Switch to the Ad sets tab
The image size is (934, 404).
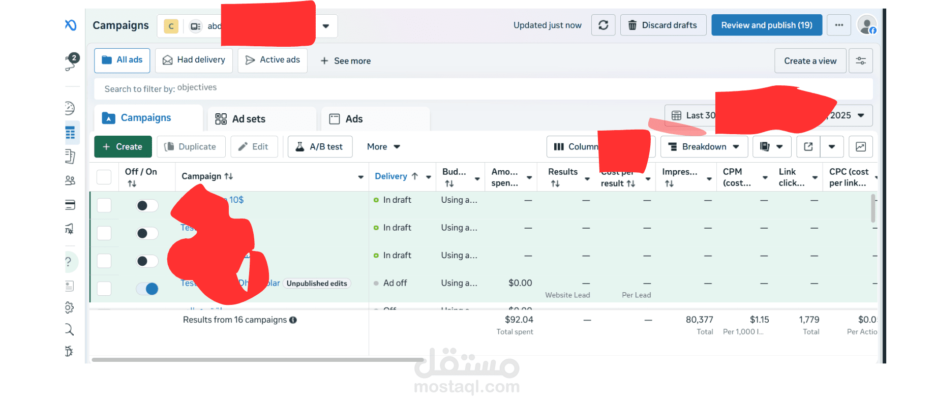pos(262,119)
